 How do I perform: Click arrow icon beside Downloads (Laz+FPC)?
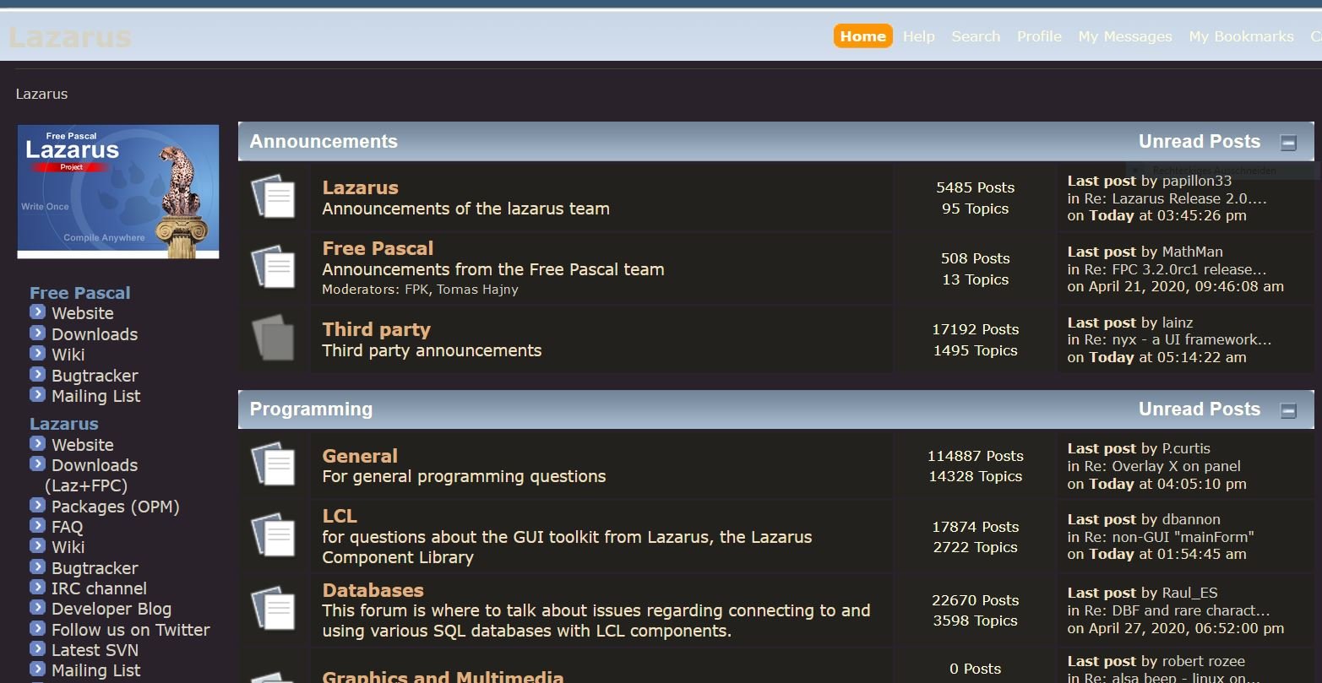coord(37,463)
